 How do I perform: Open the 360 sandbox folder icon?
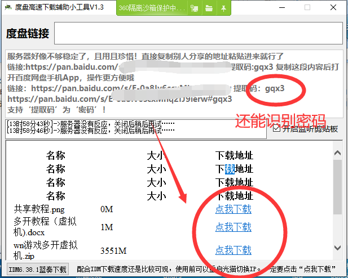[x=209, y=8]
